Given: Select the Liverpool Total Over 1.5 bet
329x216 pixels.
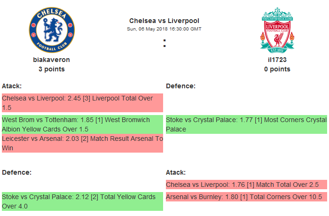Looking at the screenshot, I should (x=82, y=103).
